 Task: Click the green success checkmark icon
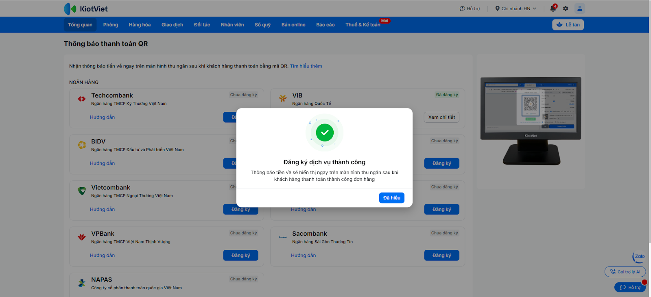coord(325,132)
